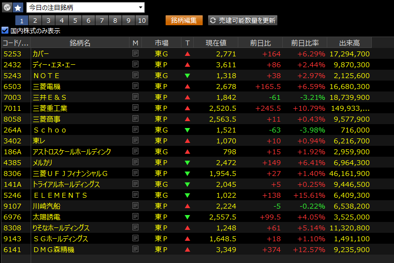Screen dimensions: 394x263
Task: Sort by the コード column header
Action: pos(16,43)
